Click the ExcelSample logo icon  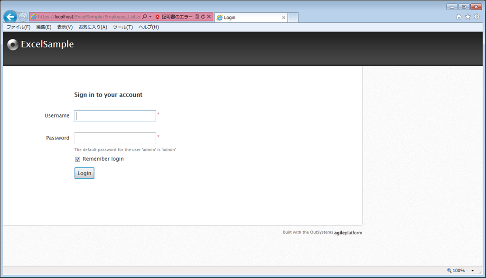13,45
